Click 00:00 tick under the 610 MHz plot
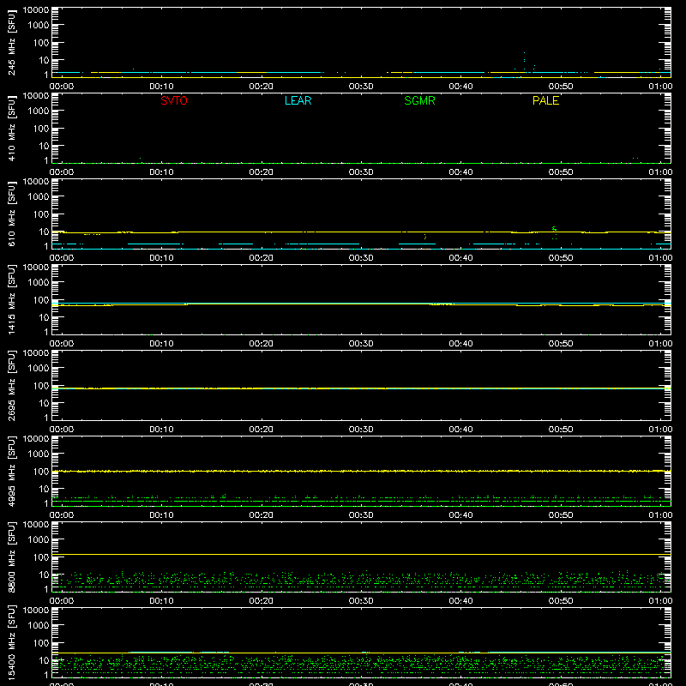Image resolution: width=686 pixels, height=686 pixels. pyautogui.click(x=62, y=258)
